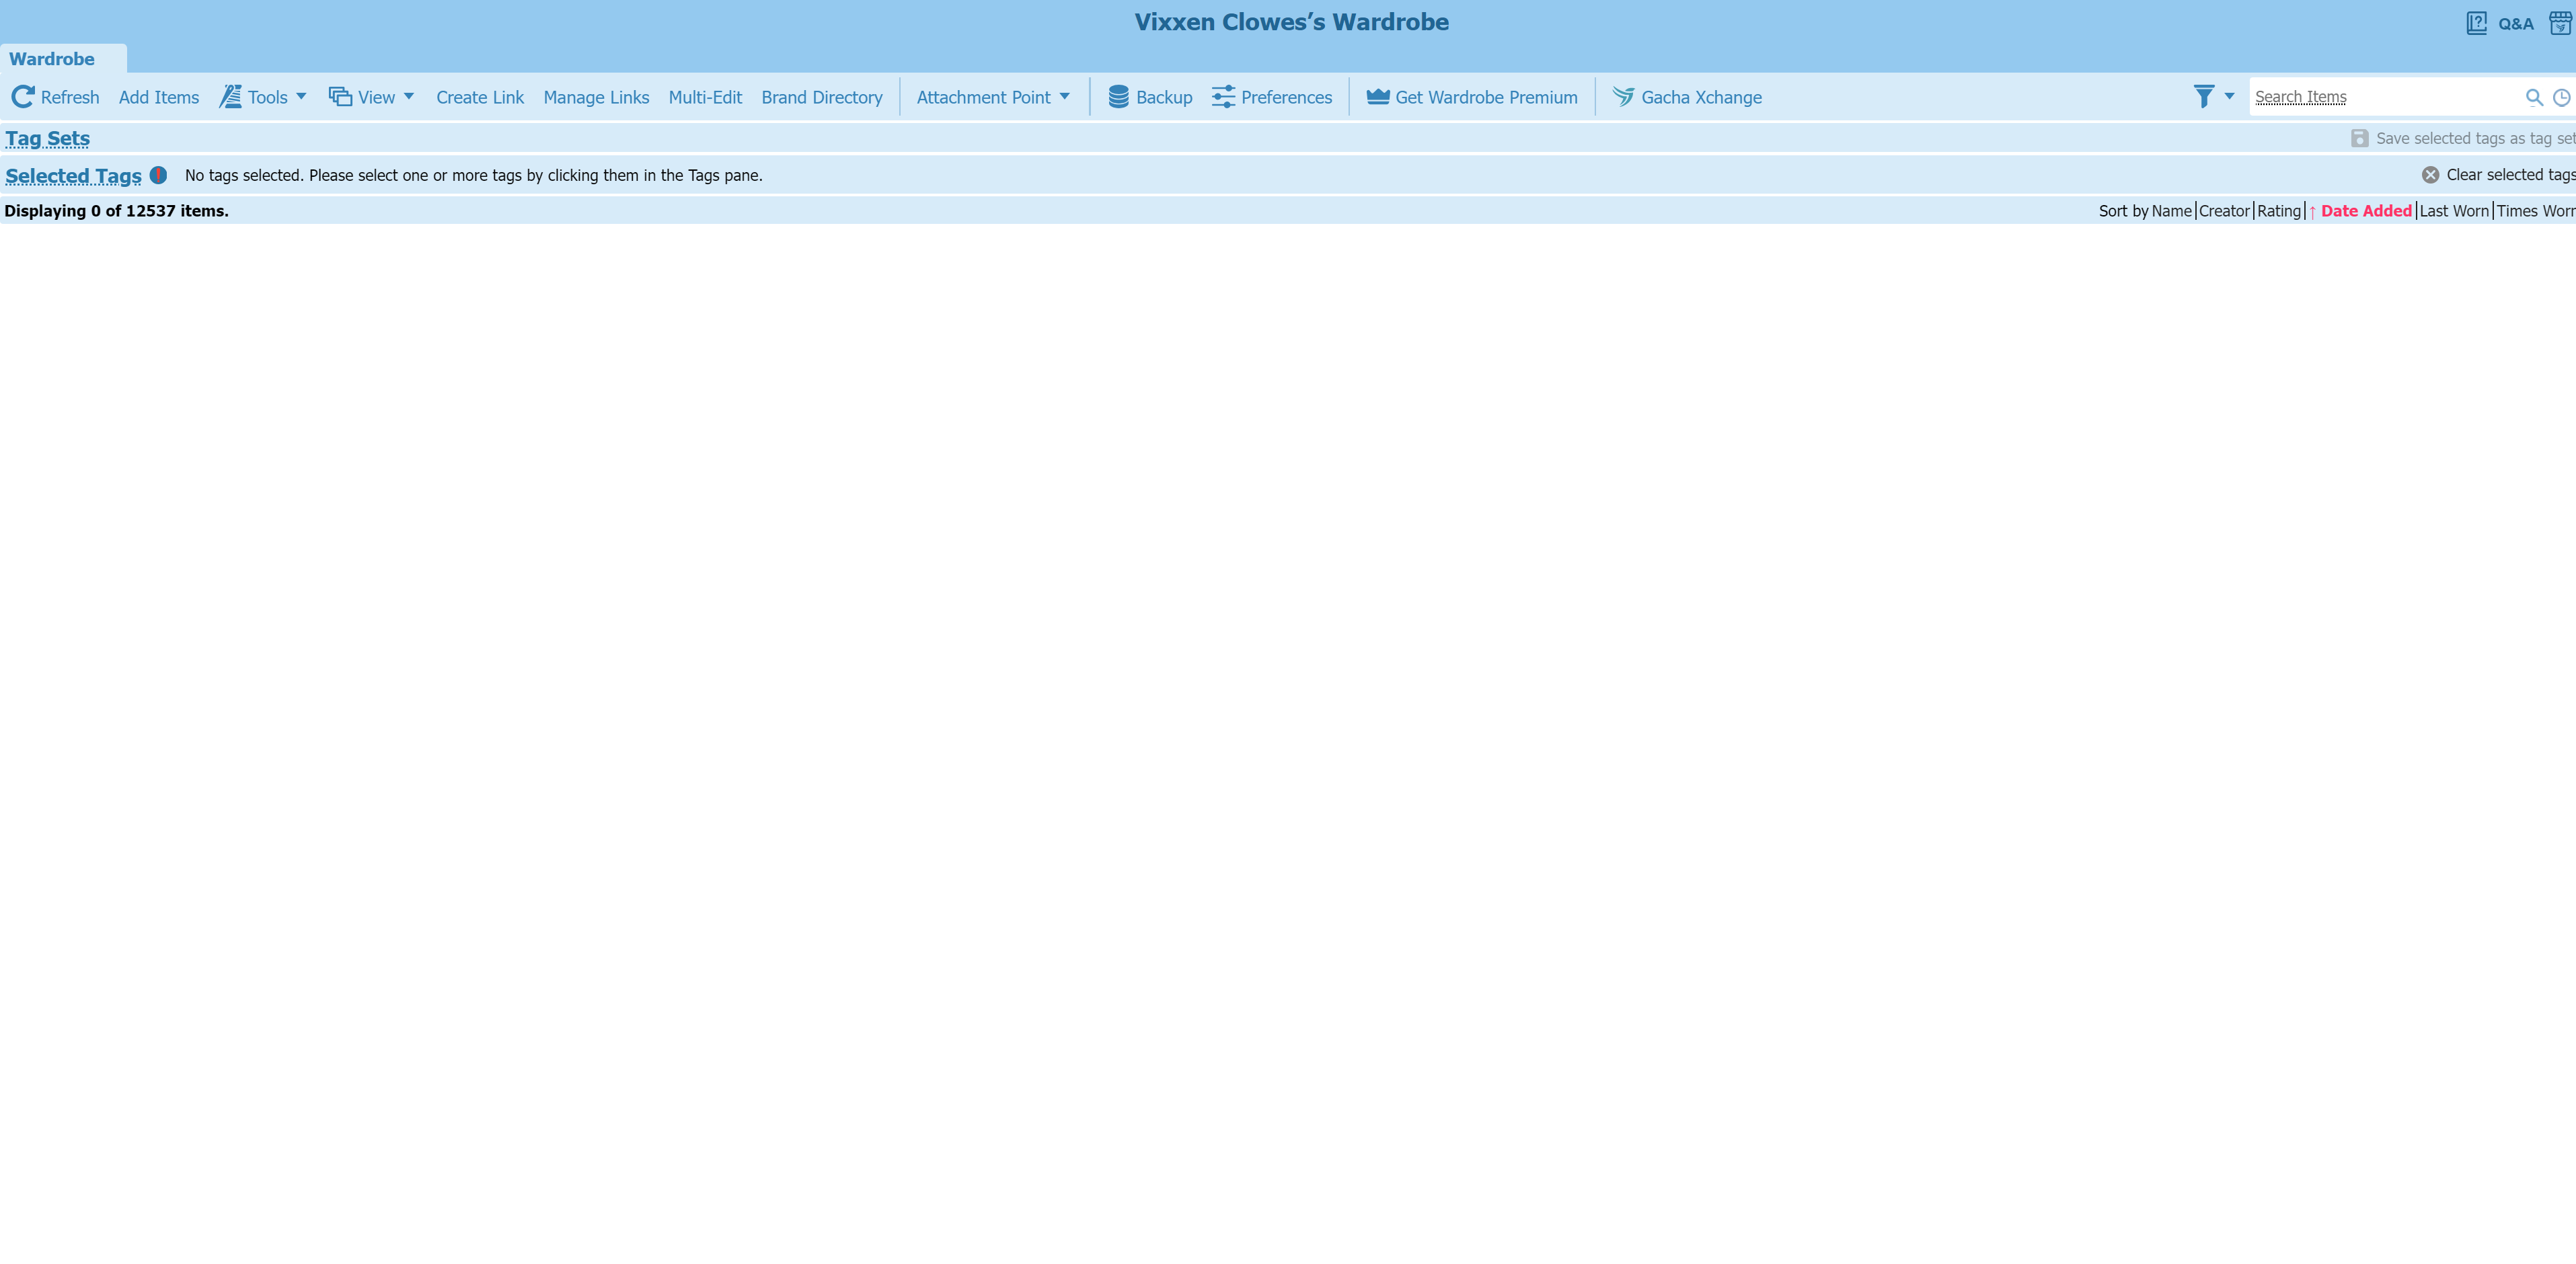Click the funnel filter icon
Image resolution: width=2576 pixels, height=1264 pixels.
click(2203, 97)
